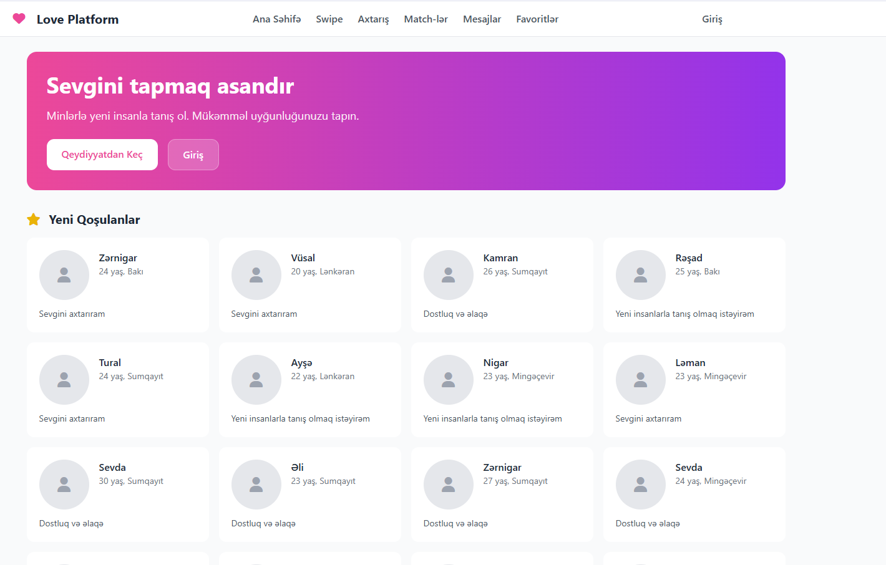
Task: Select Nigar's avatar icon
Action: (449, 379)
